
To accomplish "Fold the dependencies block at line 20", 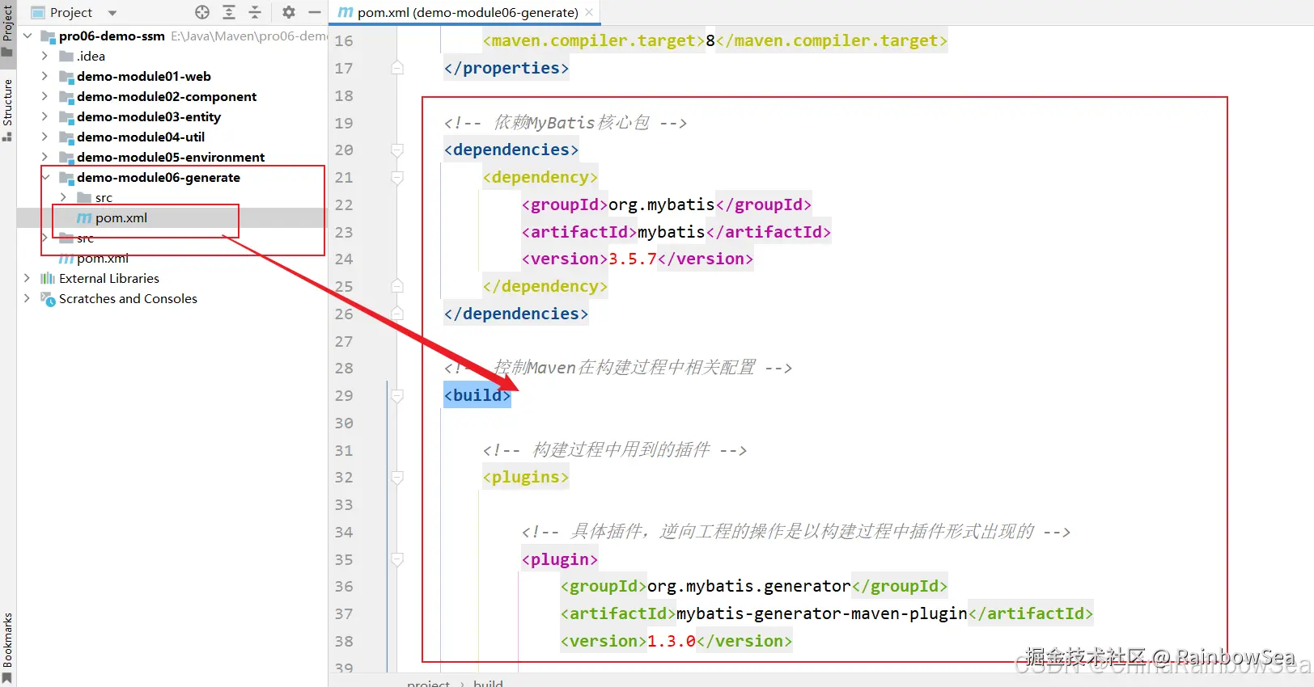I will 397,150.
